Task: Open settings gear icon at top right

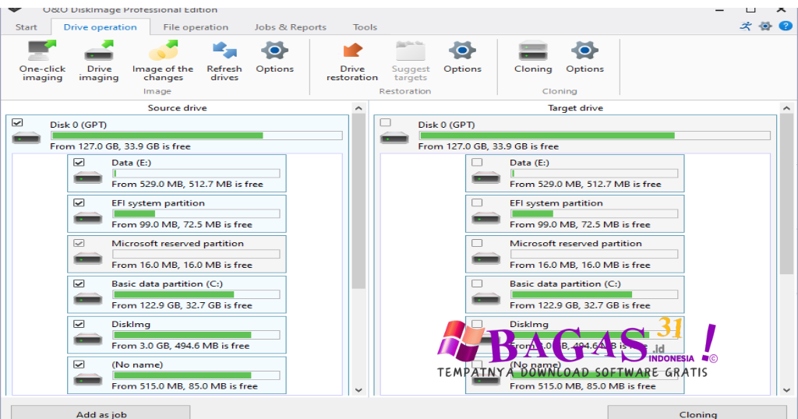Action: 765,26
